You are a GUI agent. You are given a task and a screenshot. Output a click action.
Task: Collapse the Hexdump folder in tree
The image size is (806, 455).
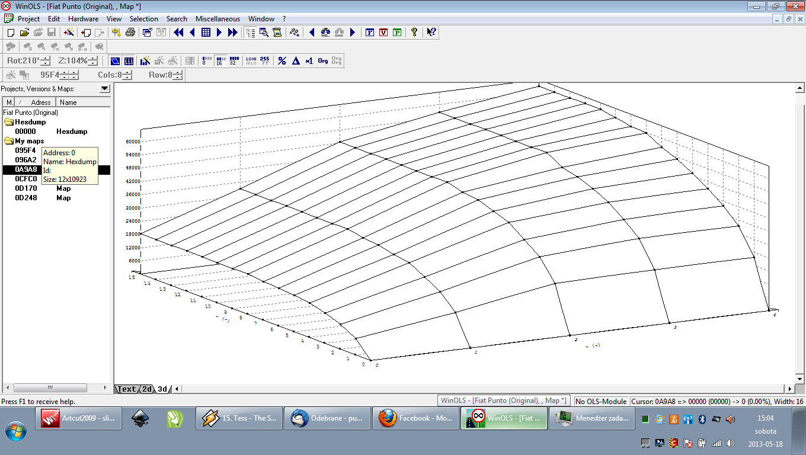(x=9, y=122)
